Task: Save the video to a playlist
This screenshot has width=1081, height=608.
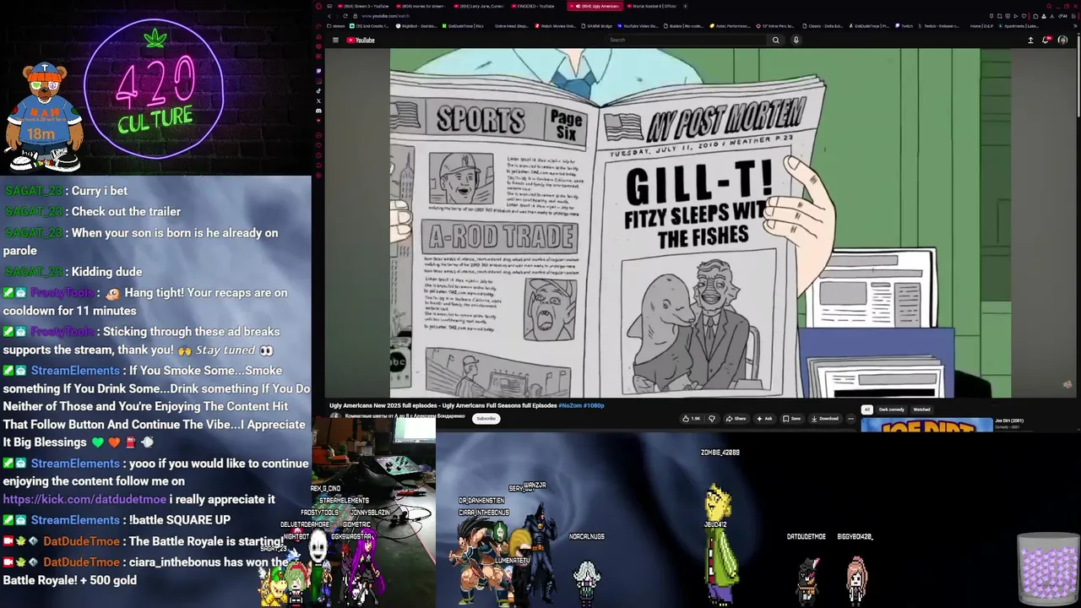Action: 792,419
